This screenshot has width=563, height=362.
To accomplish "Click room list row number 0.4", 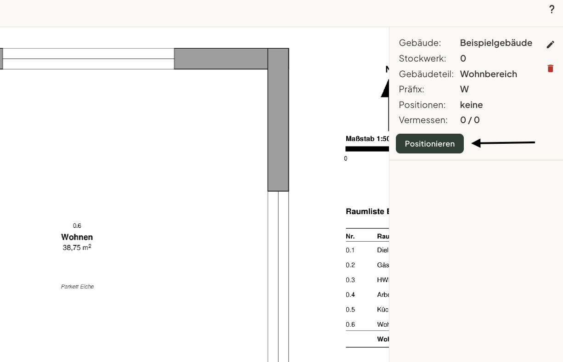I will [350, 294].
